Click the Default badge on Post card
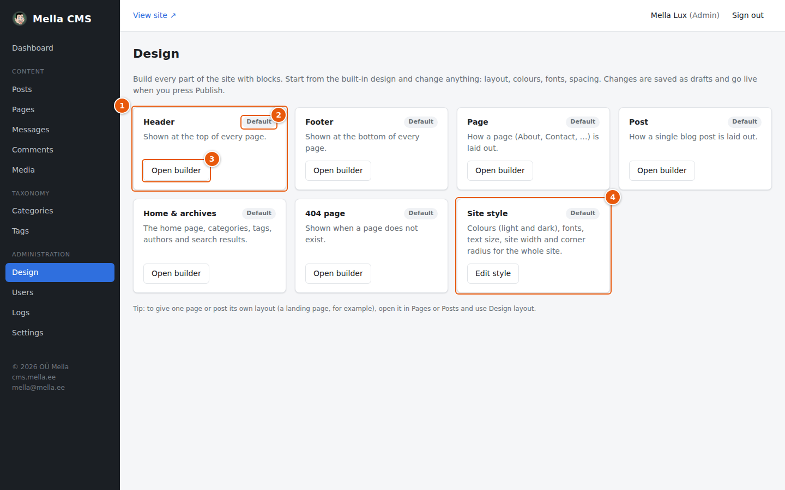Viewport: 785px width, 490px height. pyautogui.click(x=745, y=122)
